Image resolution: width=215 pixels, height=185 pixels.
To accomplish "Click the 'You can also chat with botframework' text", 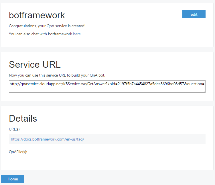I will [x=40, y=34].
